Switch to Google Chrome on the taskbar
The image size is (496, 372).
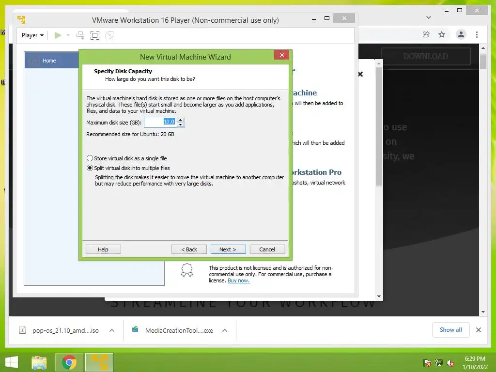click(x=69, y=362)
